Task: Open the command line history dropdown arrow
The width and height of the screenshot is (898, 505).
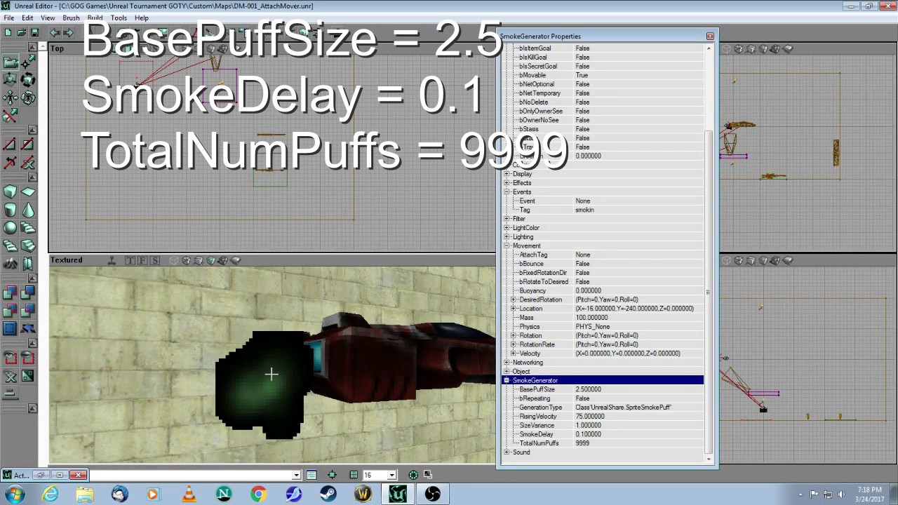Action: 296,475
